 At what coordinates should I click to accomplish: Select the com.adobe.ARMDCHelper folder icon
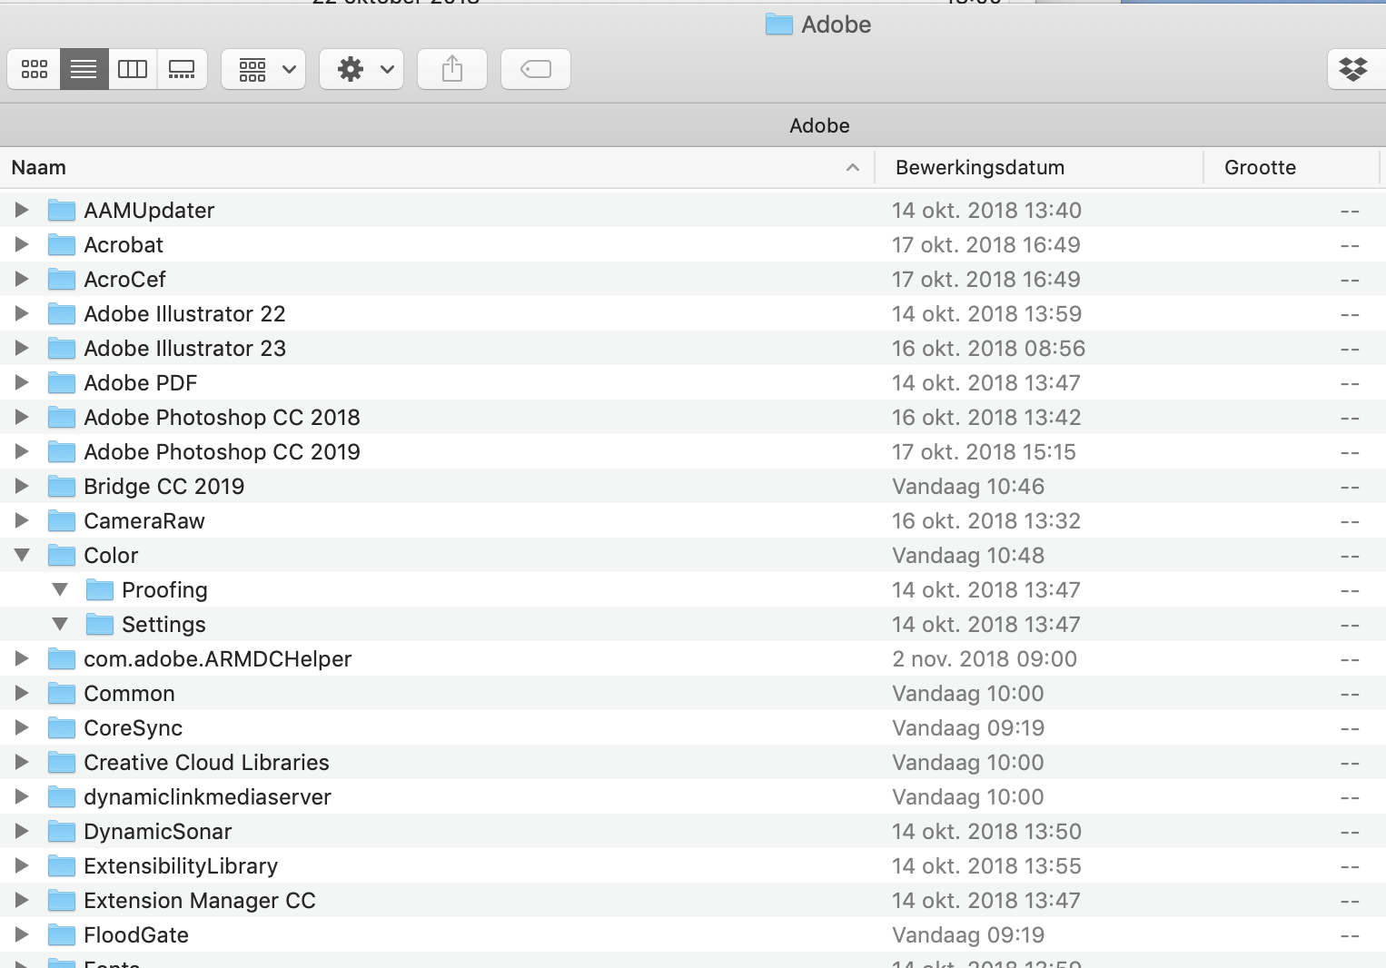click(62, 658)
